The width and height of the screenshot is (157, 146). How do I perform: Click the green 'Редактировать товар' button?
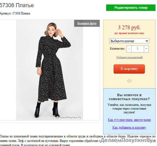[x=131, y=8]
